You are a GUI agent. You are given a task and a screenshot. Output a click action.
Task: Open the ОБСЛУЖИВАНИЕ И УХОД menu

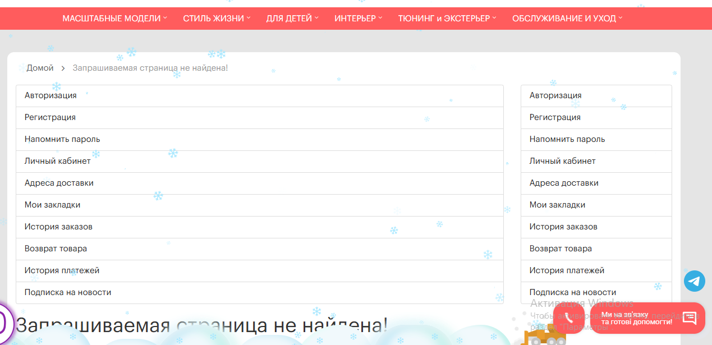click(567, 18)
